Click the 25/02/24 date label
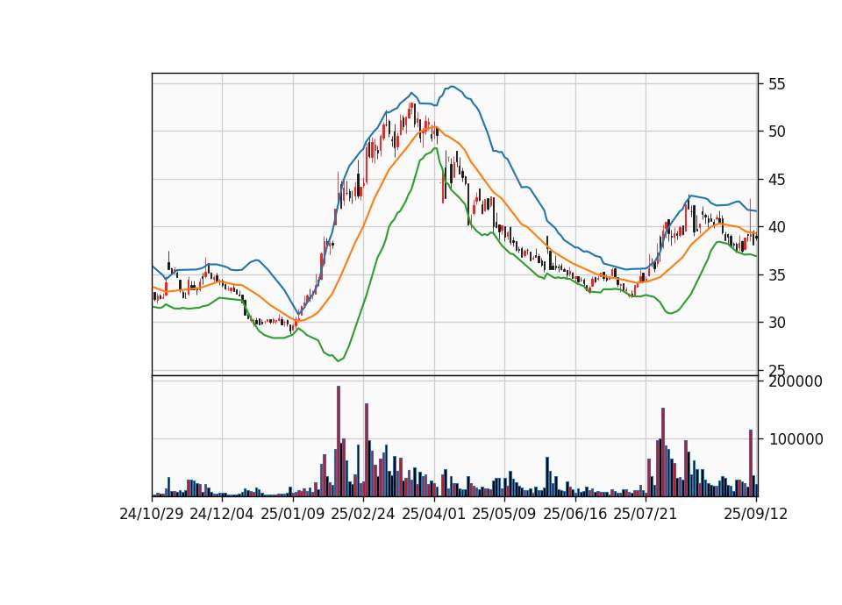The height and width of the screenshot is (605, 842). click(x=363, y=515)
